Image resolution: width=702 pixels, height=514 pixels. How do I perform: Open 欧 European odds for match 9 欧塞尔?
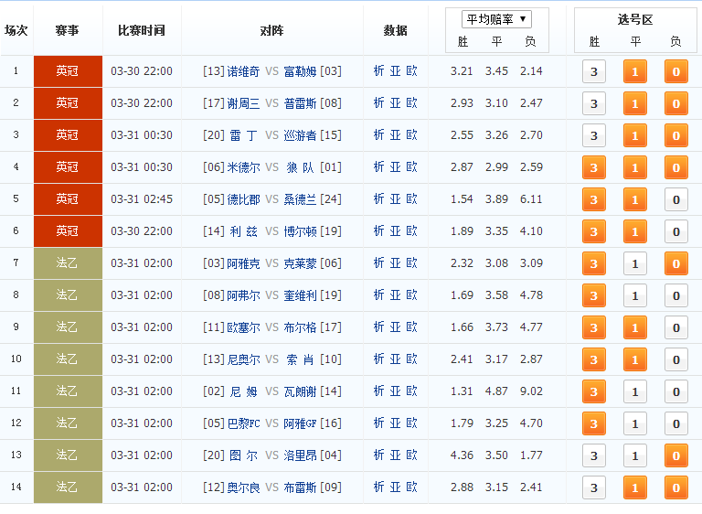[x=412, y=327]
